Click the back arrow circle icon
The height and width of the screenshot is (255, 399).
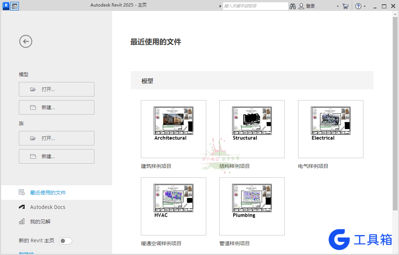click(26, 41)
